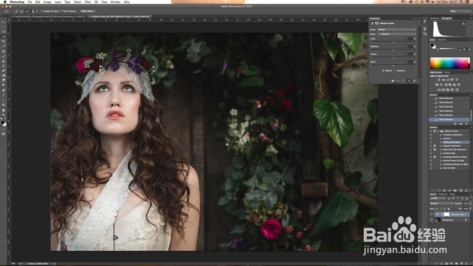Select the Eyedropper tool
473x266 pixels.
click(4, 46)
